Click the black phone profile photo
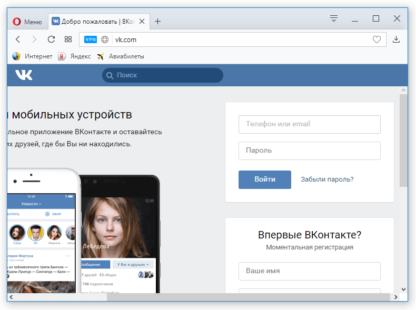This screenshot has height=310, width=416. [x=118, y=227]
